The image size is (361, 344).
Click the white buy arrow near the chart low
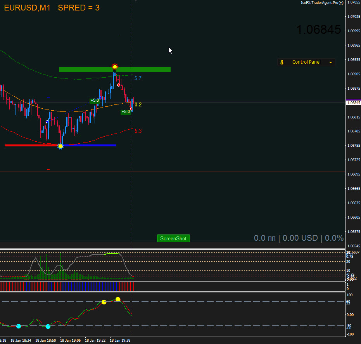[47, 122]
